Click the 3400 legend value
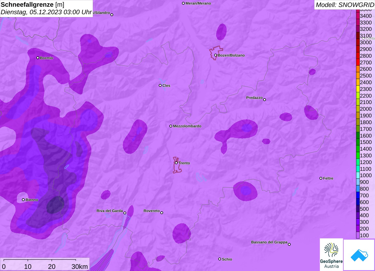Viewport: 375px width, 271px height. (366, 16)
